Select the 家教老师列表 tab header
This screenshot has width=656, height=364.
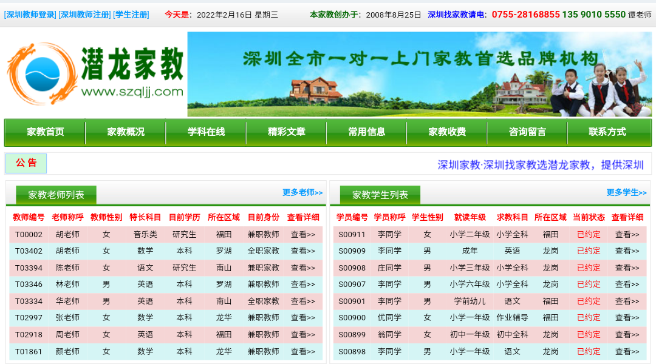click(x=56, y=195)
